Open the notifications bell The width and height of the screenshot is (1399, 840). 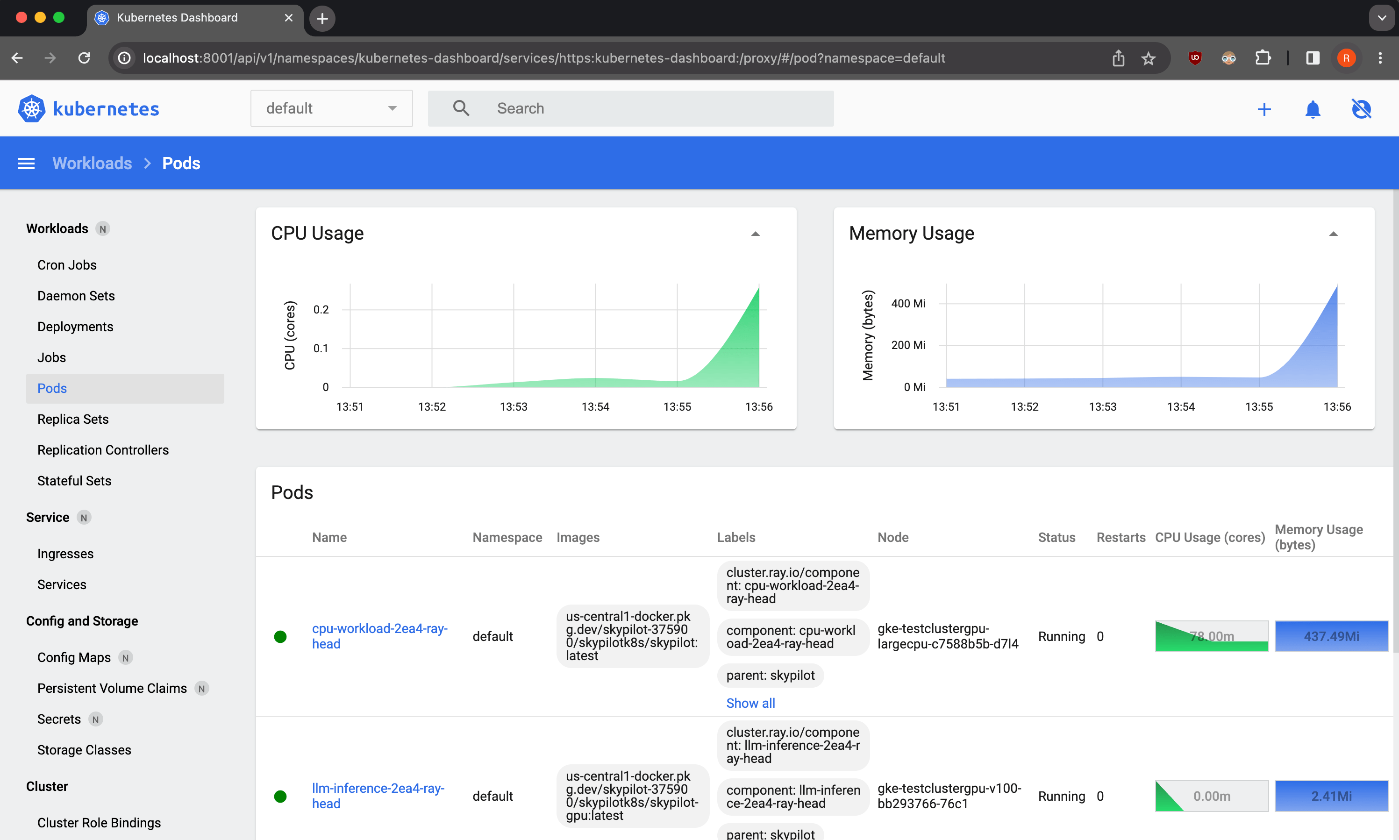pos(1313,109)
